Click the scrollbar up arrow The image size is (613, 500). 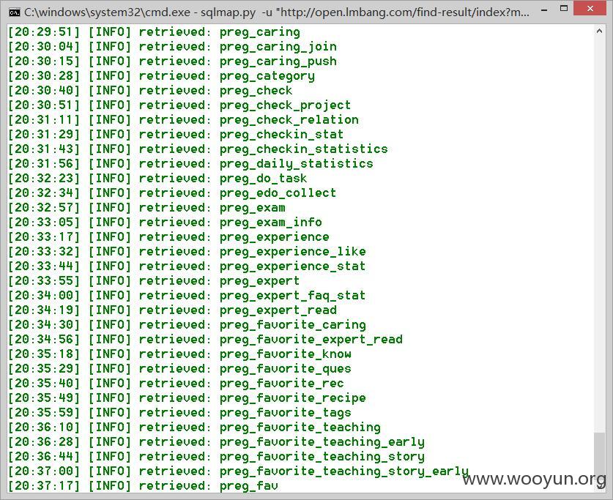pos(599,31)
